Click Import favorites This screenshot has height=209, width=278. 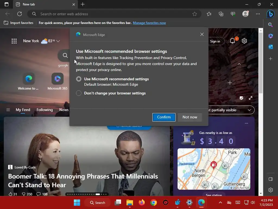coord(18,23)
